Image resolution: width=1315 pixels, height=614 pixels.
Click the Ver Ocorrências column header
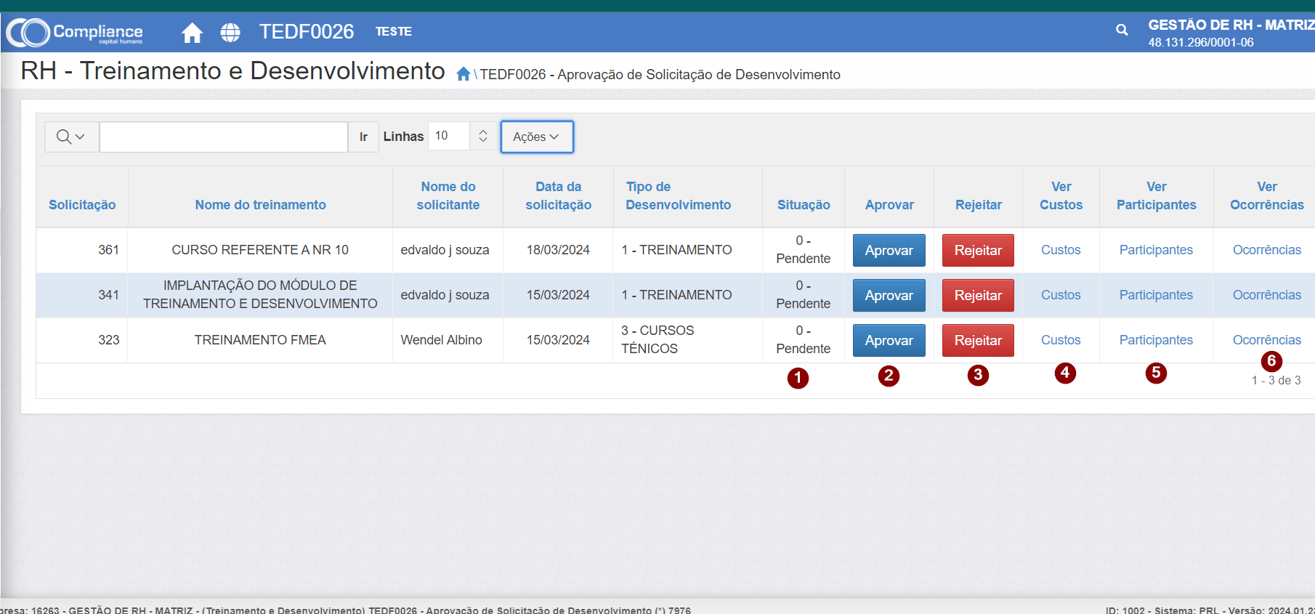[1267, 195]
